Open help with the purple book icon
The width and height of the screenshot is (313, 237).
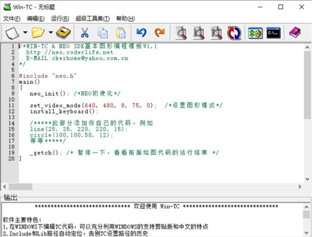pos(295,33)
